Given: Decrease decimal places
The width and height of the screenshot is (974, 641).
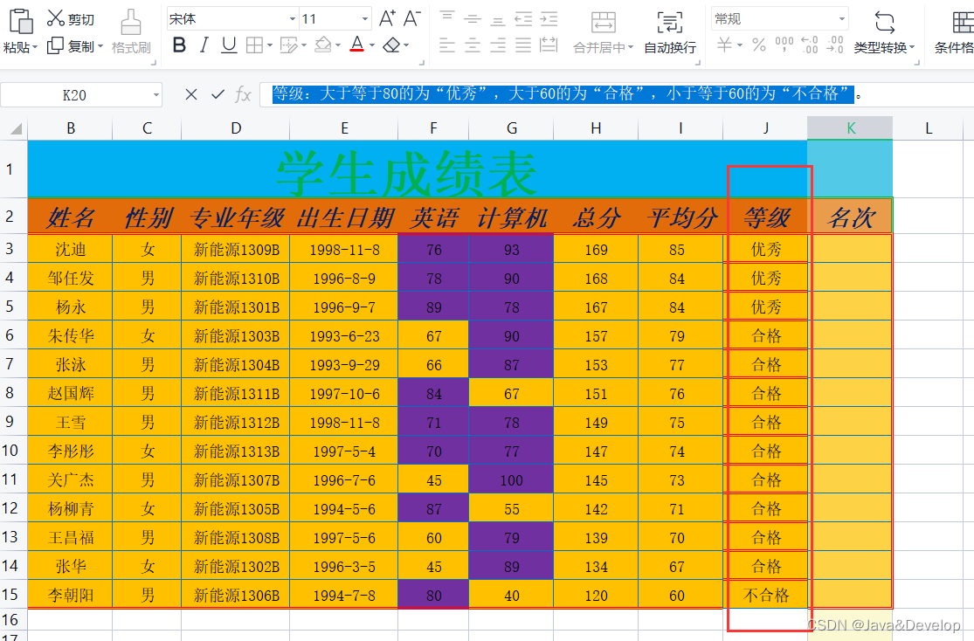Looking at the screenshot, I should pyautogui.click(x=835, y=45).
